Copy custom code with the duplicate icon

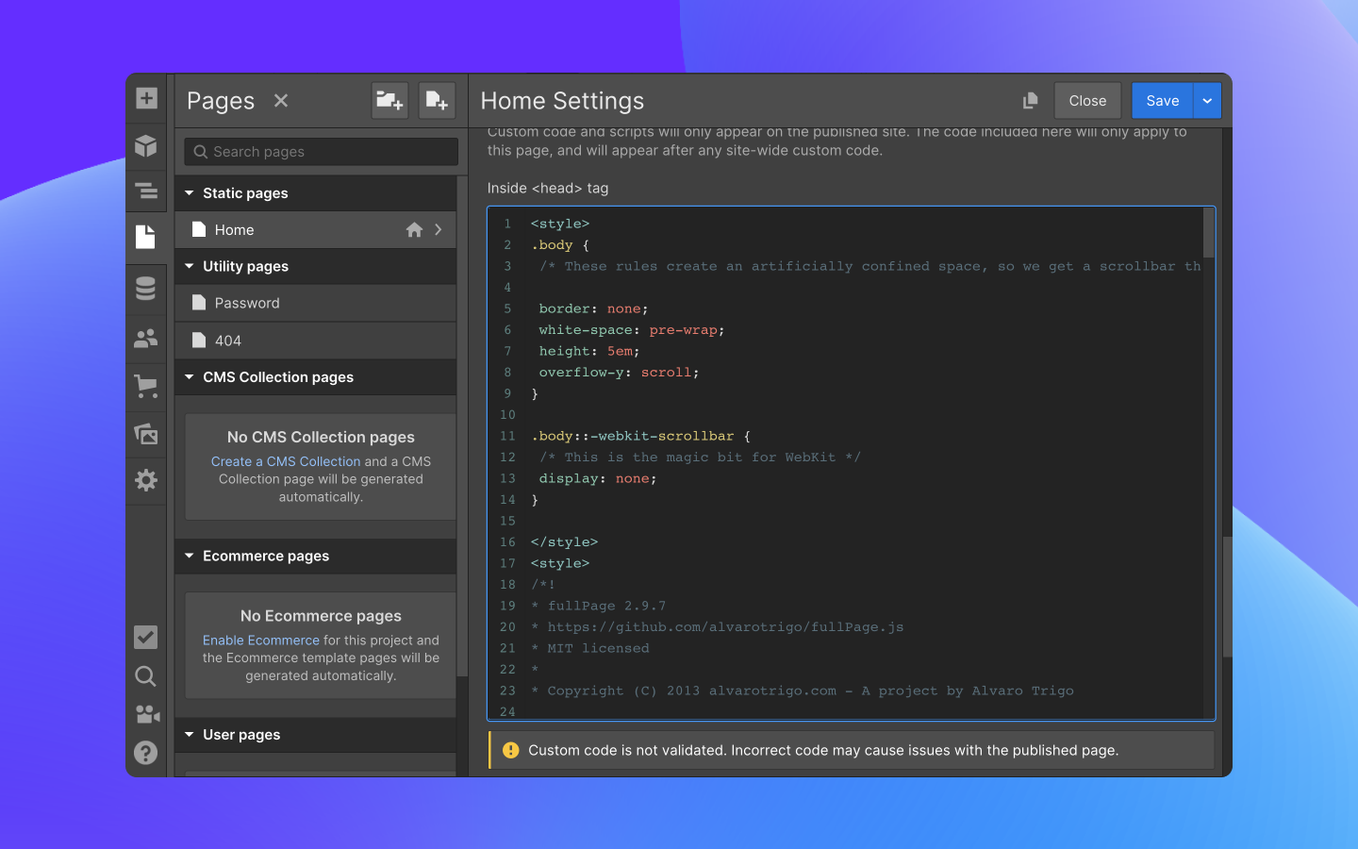pyautogui.click(x=1030, y=100)
